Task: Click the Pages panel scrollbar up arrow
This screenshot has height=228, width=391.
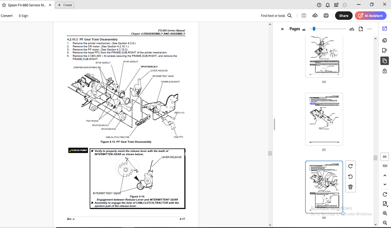Action: [x=375, y=39]
